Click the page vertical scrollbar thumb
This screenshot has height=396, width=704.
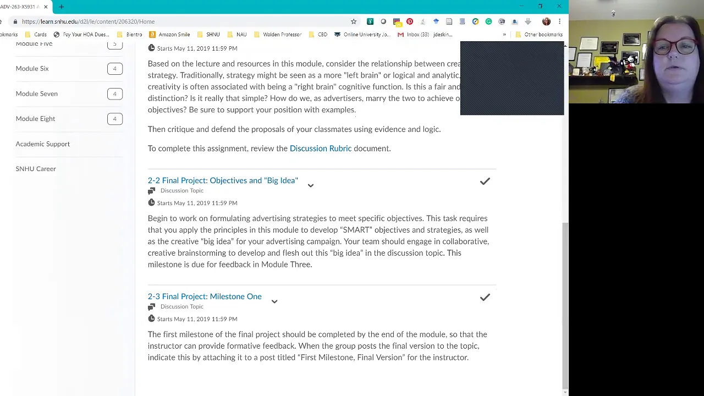565,305
